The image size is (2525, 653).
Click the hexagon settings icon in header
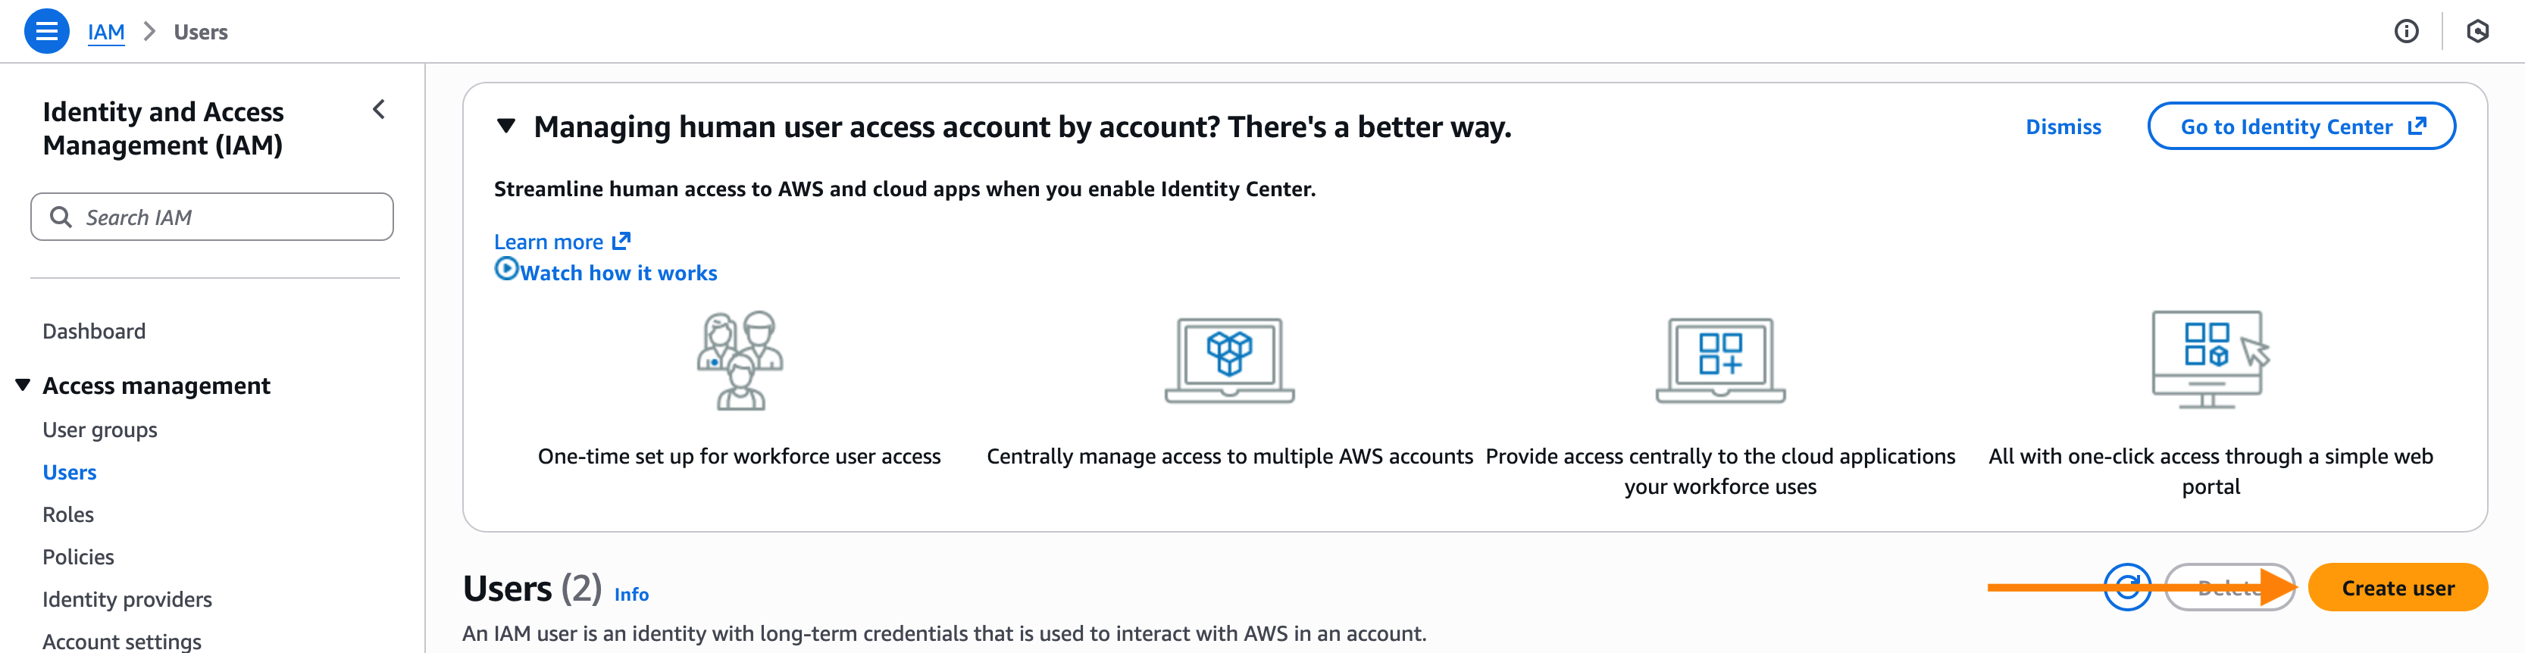(x=2477, y=31)
